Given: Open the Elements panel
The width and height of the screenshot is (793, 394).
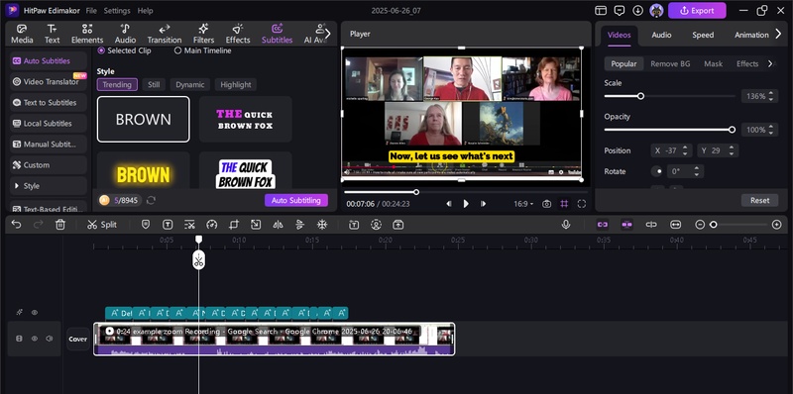Looking at the screenshot, I should pyautogui.click(x=87, y=34).
